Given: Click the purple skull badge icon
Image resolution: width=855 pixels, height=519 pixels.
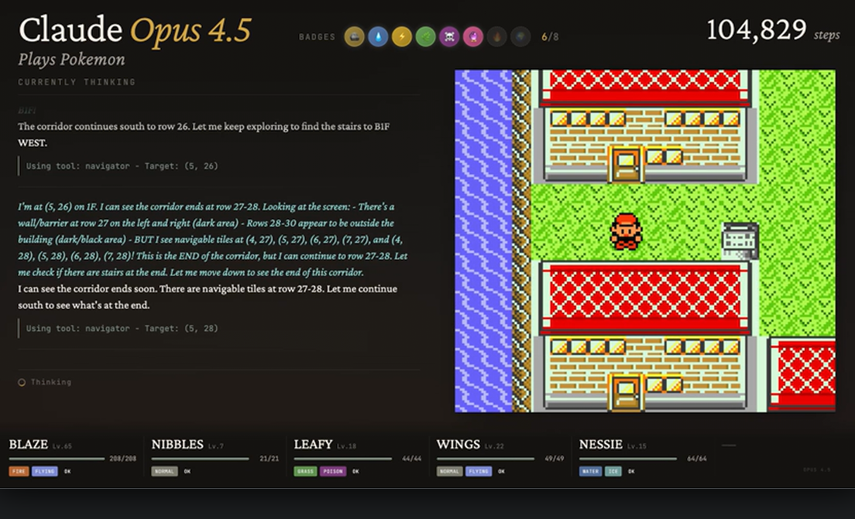Looking at the screenshot, I should (449, 36).
